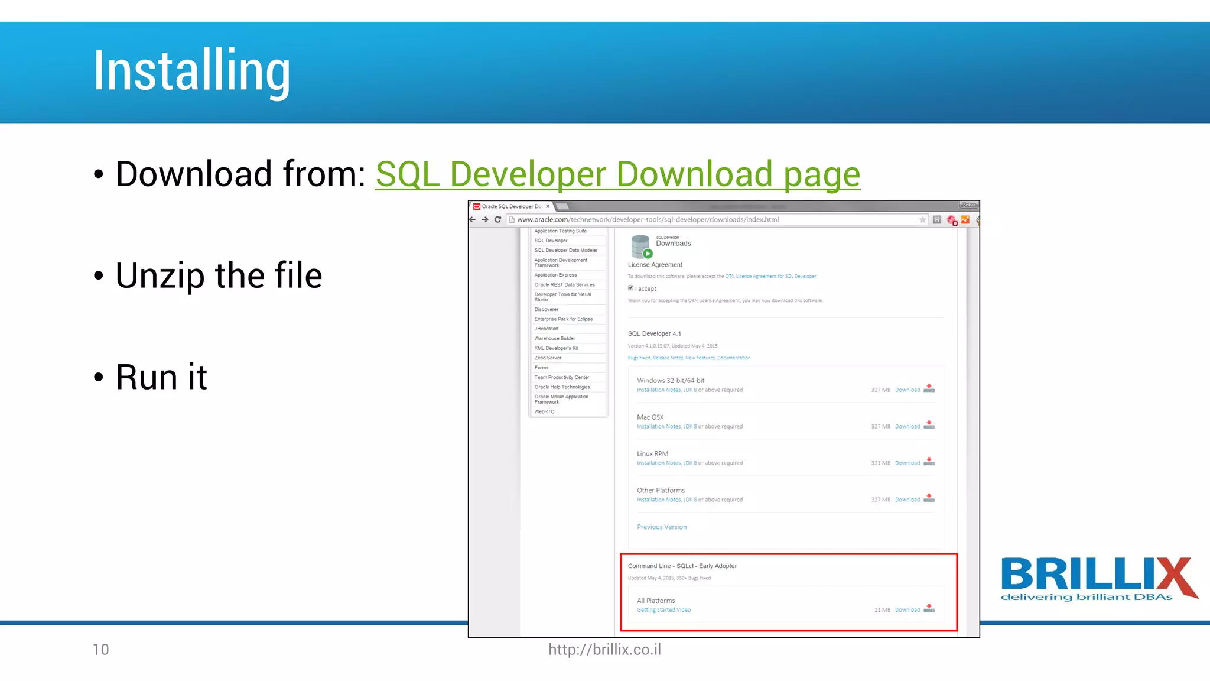Bookmark page with the star icon

pos(923,220)
